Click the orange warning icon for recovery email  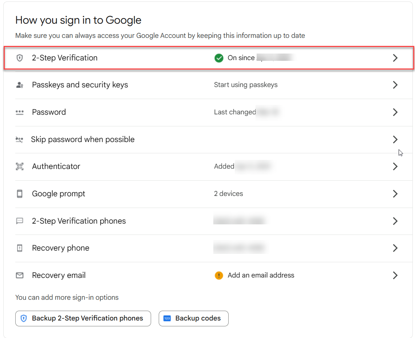click(x=219, y=275)
